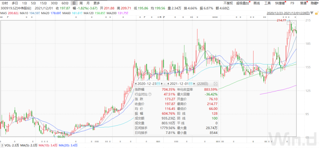
Task: Open the 超级叠加 overlay option
Action: [242, 3]
